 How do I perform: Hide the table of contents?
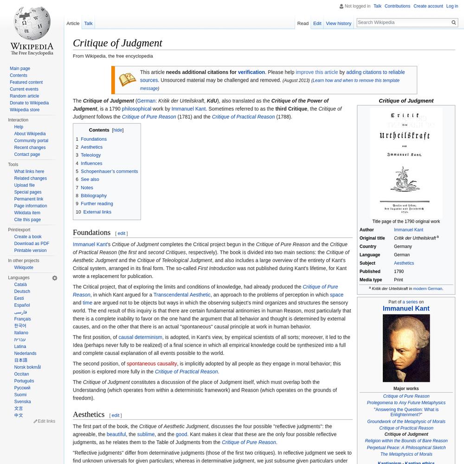[118, 130]
